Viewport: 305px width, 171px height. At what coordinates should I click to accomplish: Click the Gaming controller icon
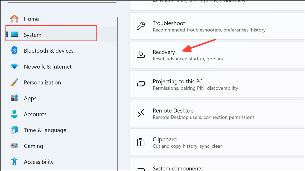[x=14, y=146]
